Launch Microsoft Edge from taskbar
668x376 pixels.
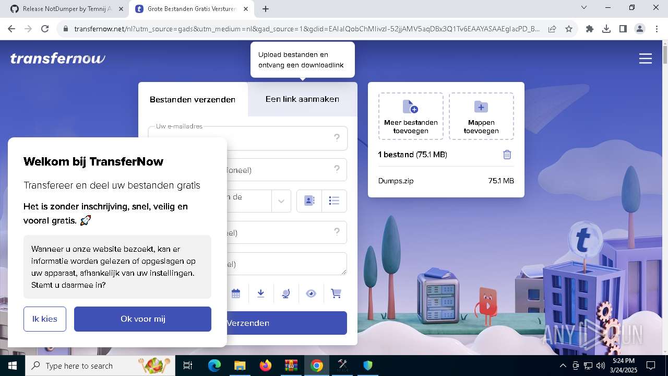[x=214, y=366]
